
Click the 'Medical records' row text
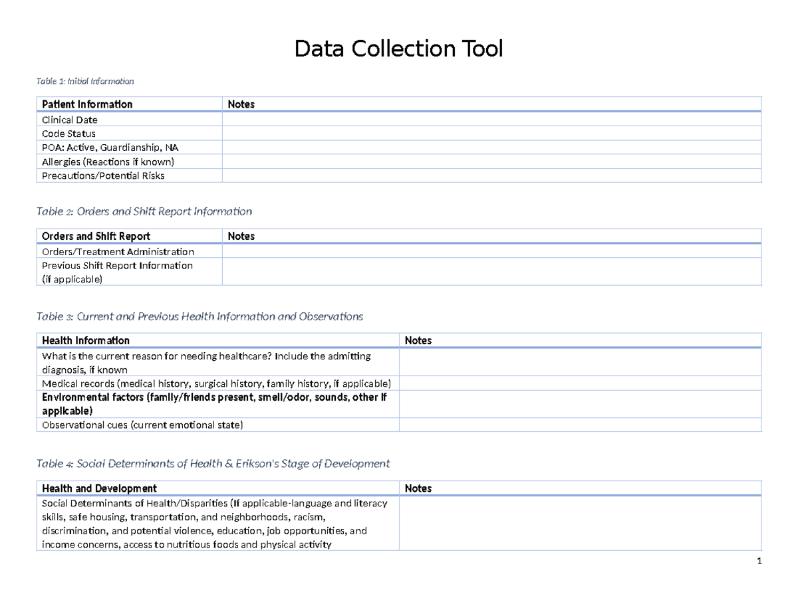pos(217,383)
